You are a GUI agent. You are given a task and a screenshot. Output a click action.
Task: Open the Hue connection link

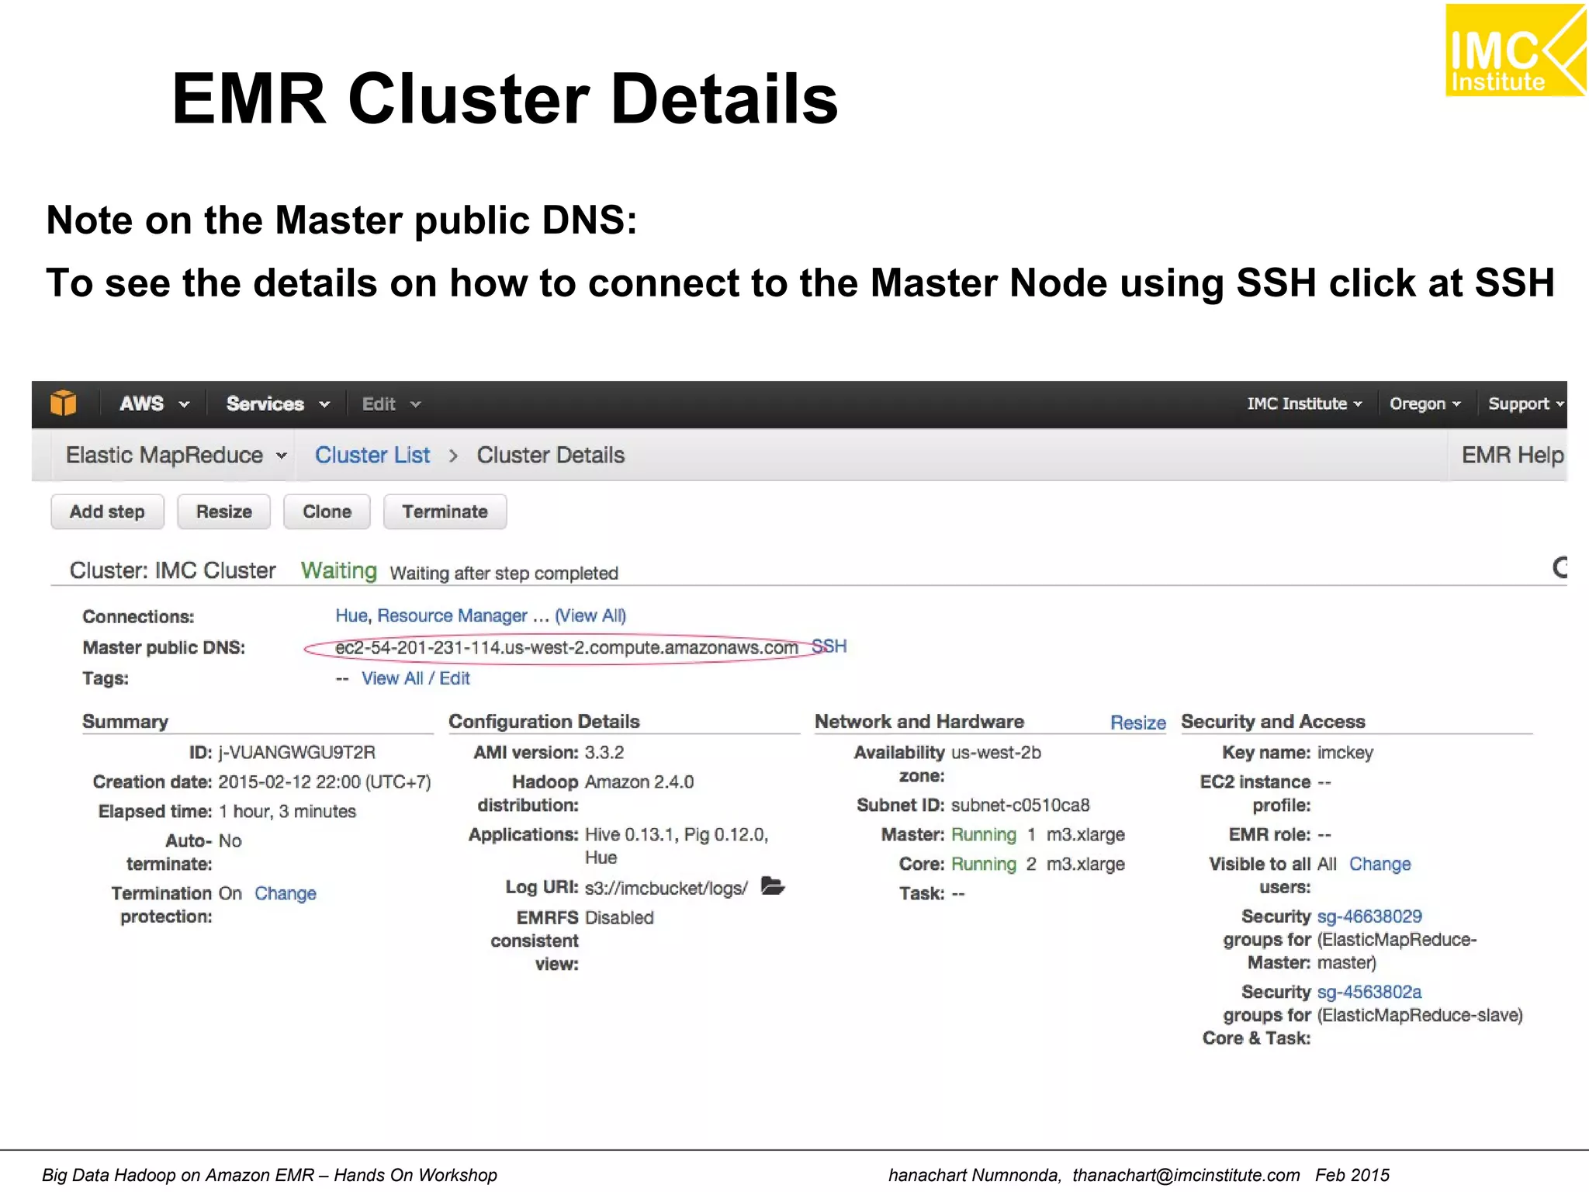pyautogui.click(x=351, y=615)
